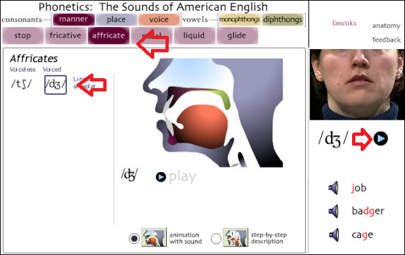Select step-by-step description radio button
The width and height of the screenshot is (405, 255).
[x=216, y=238]
